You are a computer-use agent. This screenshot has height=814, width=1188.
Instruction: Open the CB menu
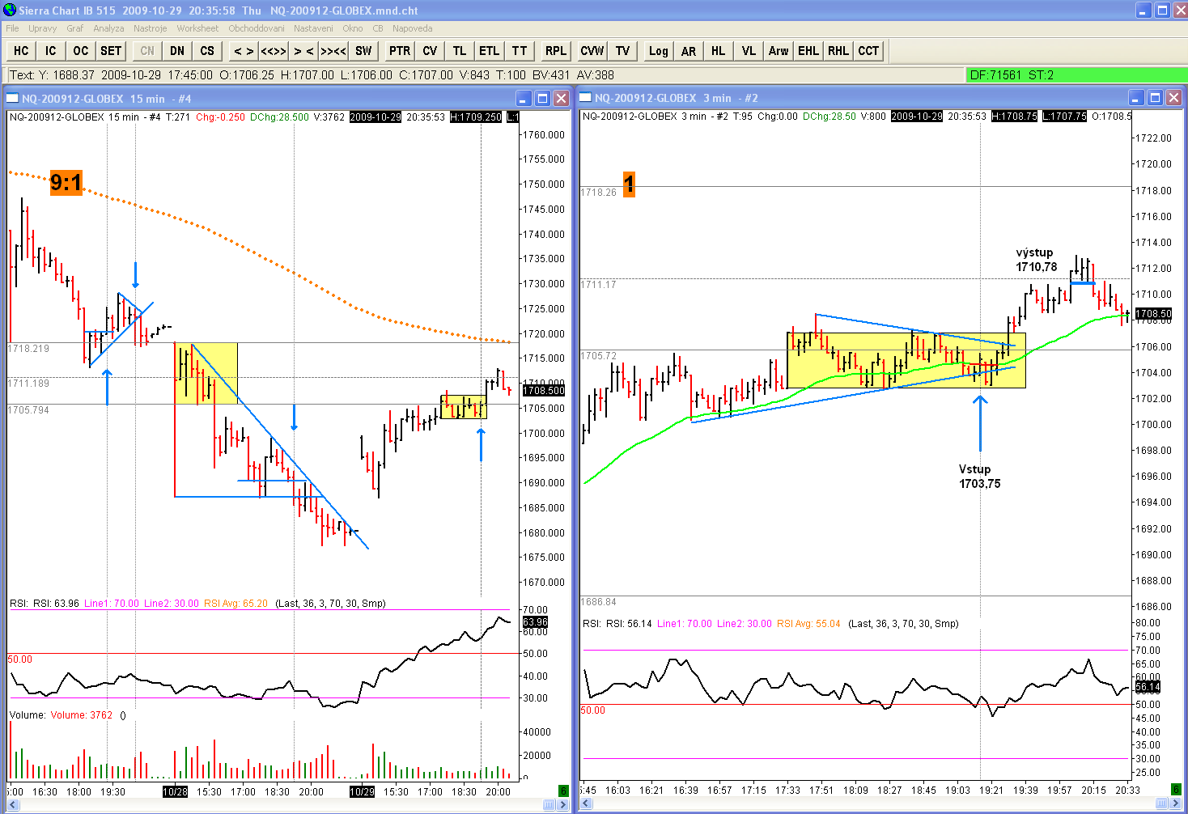click(x=378, y=28)
